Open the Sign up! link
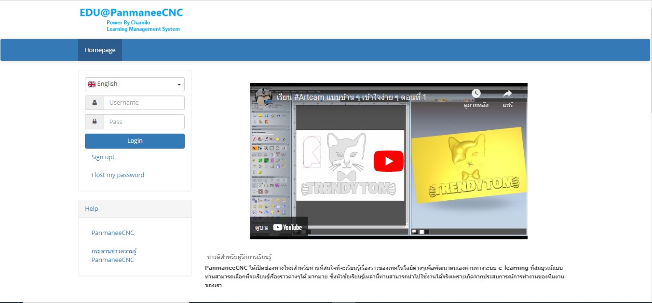This screenshot has width=652, height=303. [x=103, y=157]
